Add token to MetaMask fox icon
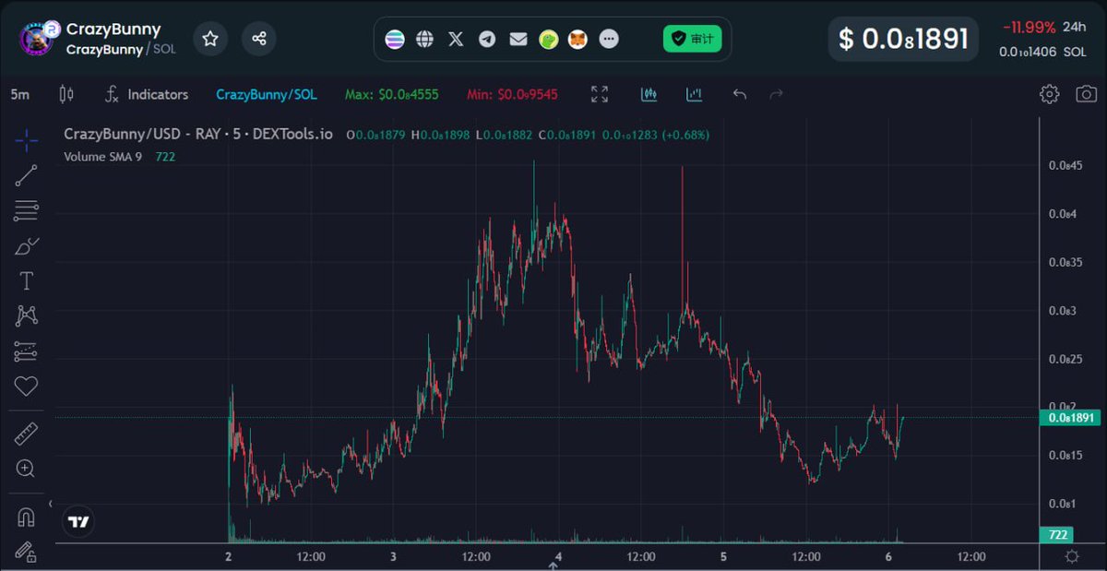The width and height of the screenshot is (1107, 571). [x=577, y=39]
